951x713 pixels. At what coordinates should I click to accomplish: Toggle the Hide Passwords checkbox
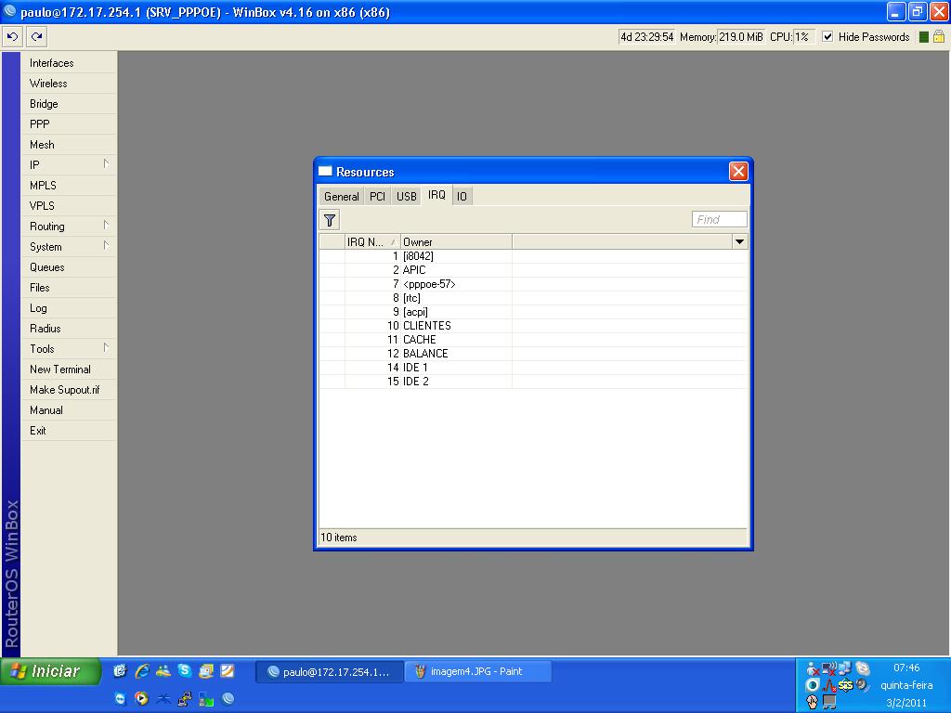pos(827,37)
